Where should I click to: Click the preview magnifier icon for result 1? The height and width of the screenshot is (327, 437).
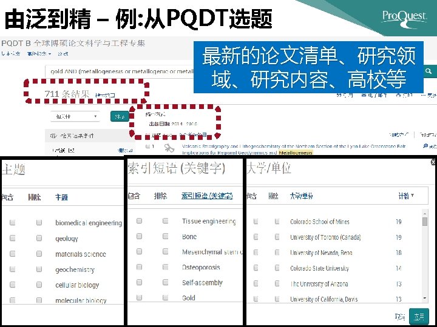pos(425,146)
